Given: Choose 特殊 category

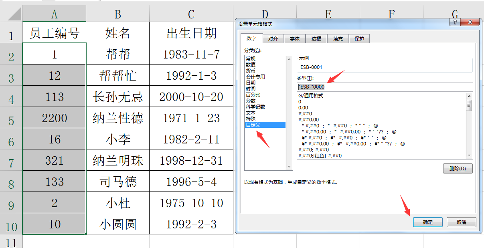Looking at the screenshot, I should point(265,119).
